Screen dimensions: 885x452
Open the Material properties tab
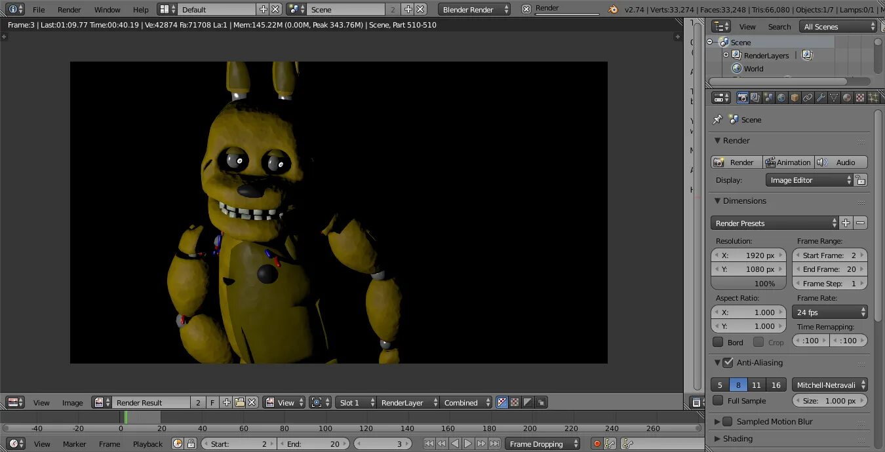tap(846, 97)
